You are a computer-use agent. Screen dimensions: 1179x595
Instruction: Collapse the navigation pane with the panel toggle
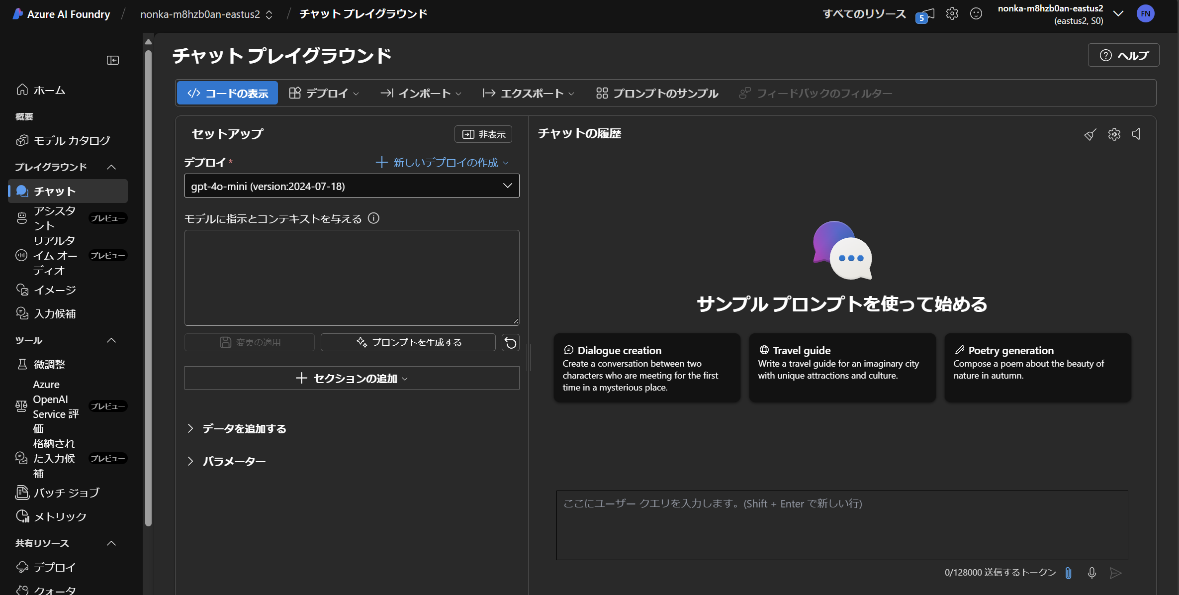pos(112,60)
